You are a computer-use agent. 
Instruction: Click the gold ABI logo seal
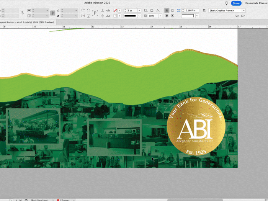pos(196,126)
